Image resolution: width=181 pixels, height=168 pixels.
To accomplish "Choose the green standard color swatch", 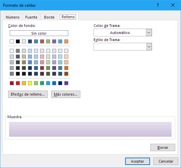I will (42, 83).
